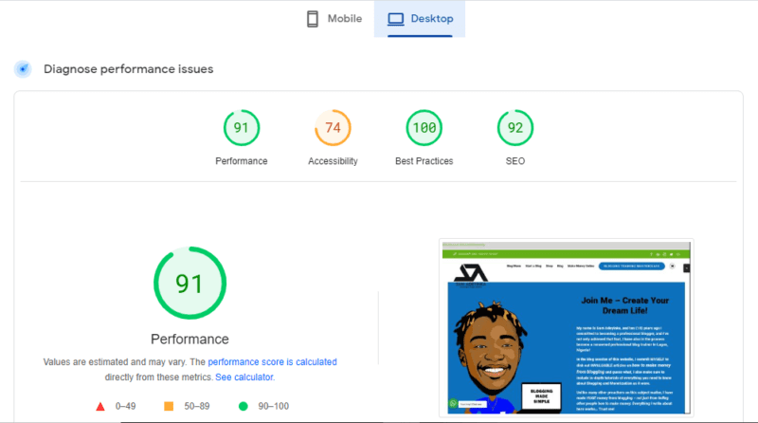The image size is (758, 423).
Task: Open the SEO score gauge 92
Action: tap(515, 128)
